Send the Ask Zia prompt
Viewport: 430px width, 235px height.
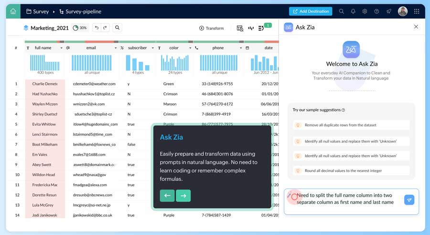pos(409,200)
